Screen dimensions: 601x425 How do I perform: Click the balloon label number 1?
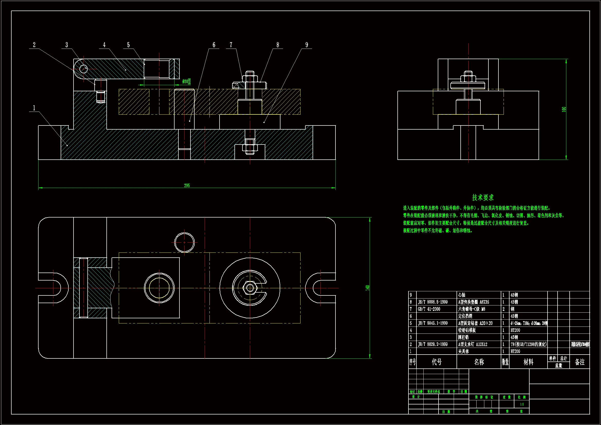[34, 108]
